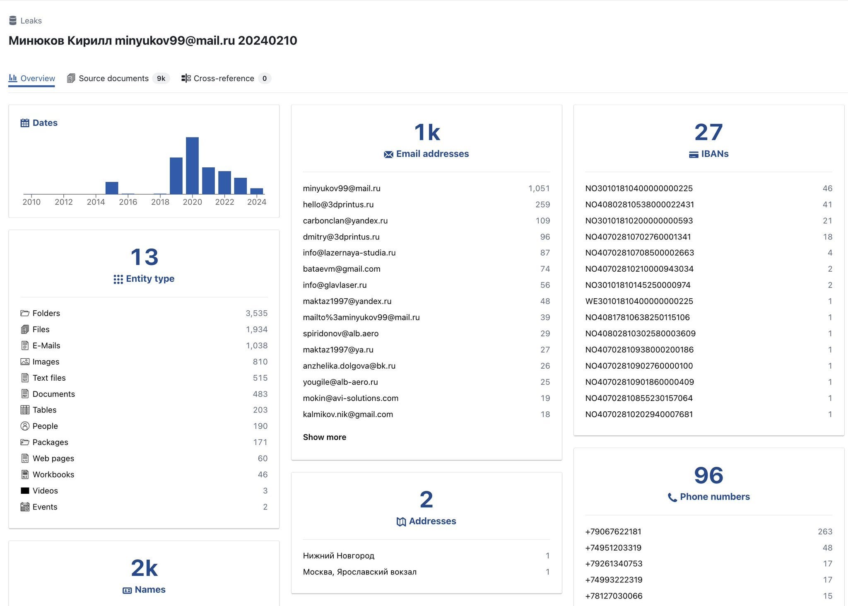848x606 pixels.
Task: Click the Dates calendar icon
Action: pyautogui.click(x=25, y=123)
